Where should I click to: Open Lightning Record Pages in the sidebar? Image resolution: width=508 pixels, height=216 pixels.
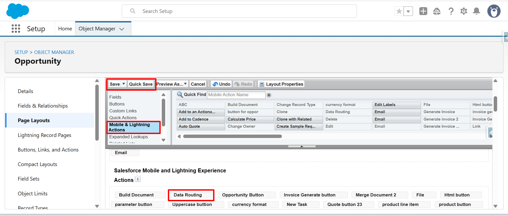44,135
